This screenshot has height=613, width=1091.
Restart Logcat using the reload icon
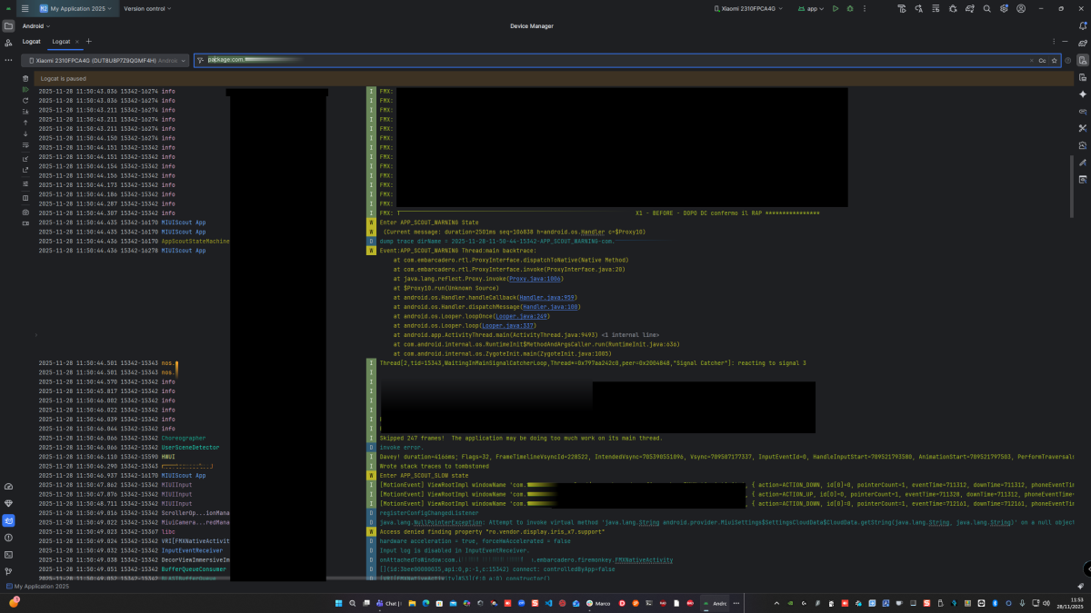(25, 101)
